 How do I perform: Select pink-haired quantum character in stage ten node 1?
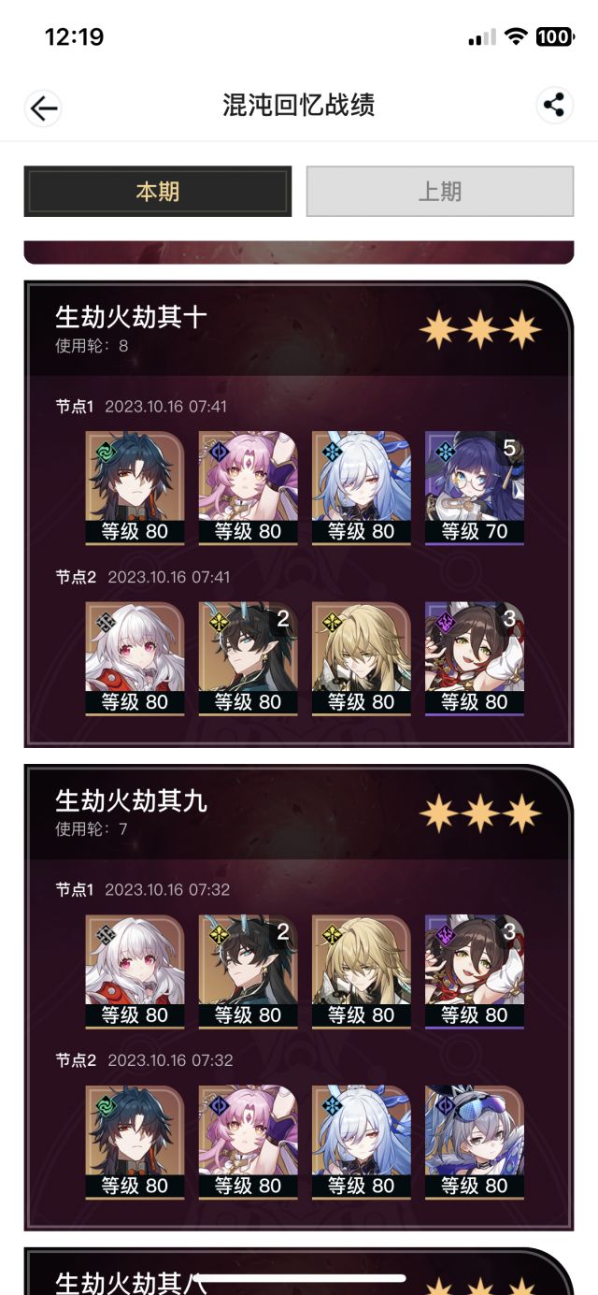point(248,488)
